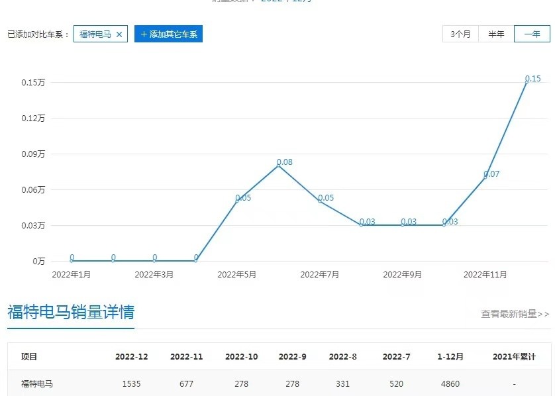Click the 0.03万 y-axis label

[x=33, y=225]
